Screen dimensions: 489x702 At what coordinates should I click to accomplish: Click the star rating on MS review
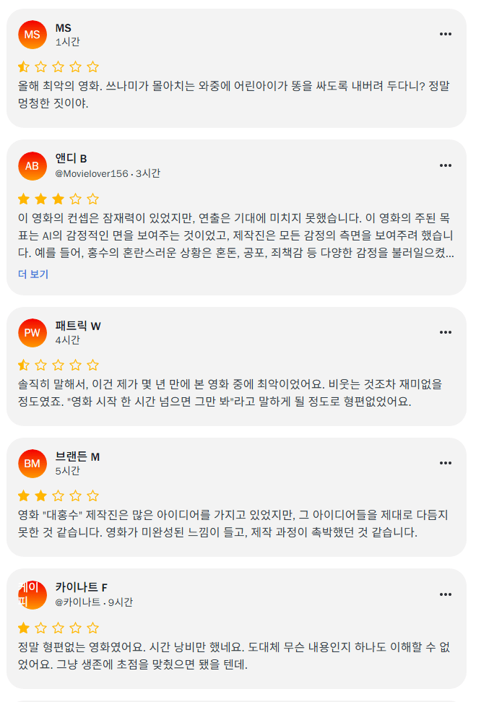point(58,67)
